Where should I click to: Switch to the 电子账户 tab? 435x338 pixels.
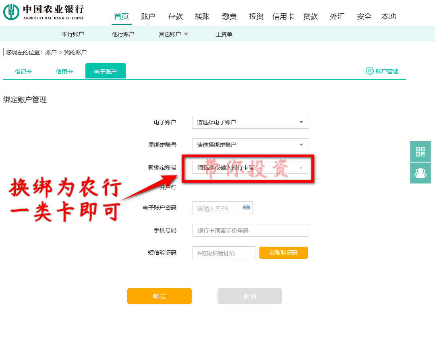point(106,71)
